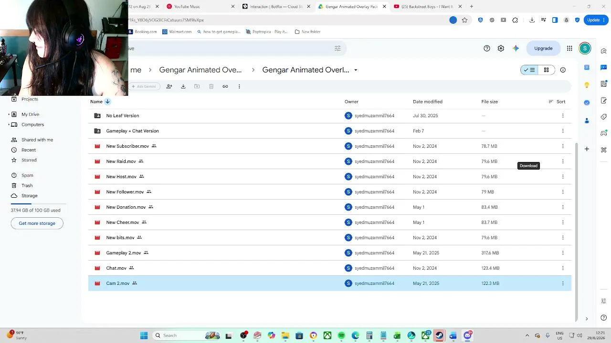Open a new browser tab
The height and width of the screenshot is (343, 611).
[472, 7]
